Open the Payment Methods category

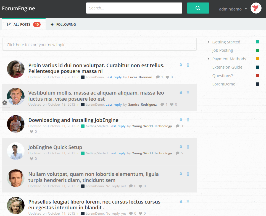pyautogui.click(x=229, y=59)
